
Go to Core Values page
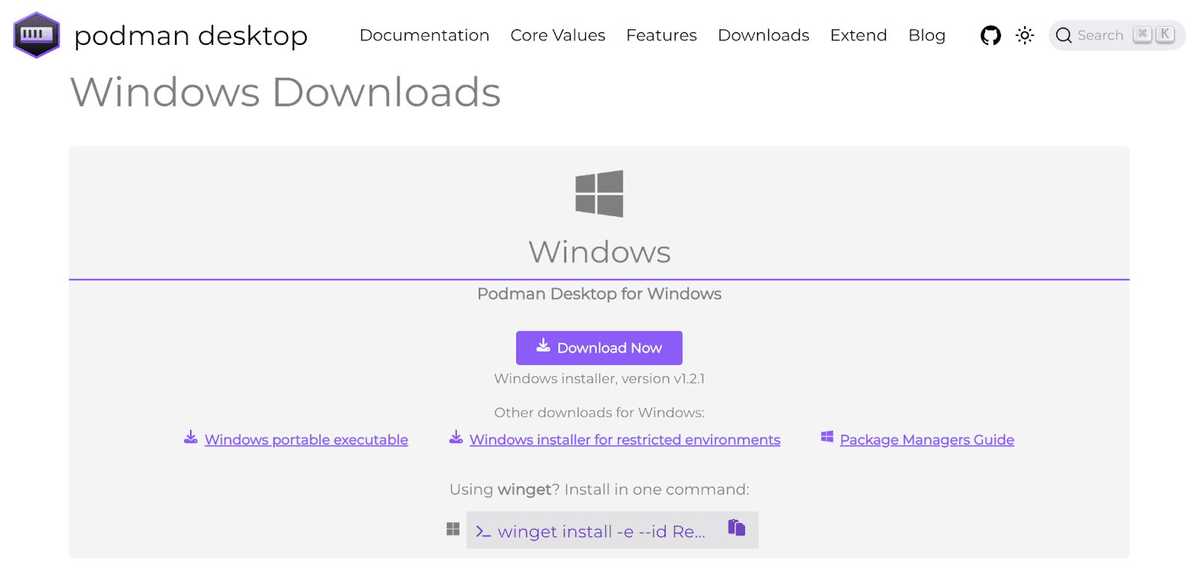click(558, 35)
